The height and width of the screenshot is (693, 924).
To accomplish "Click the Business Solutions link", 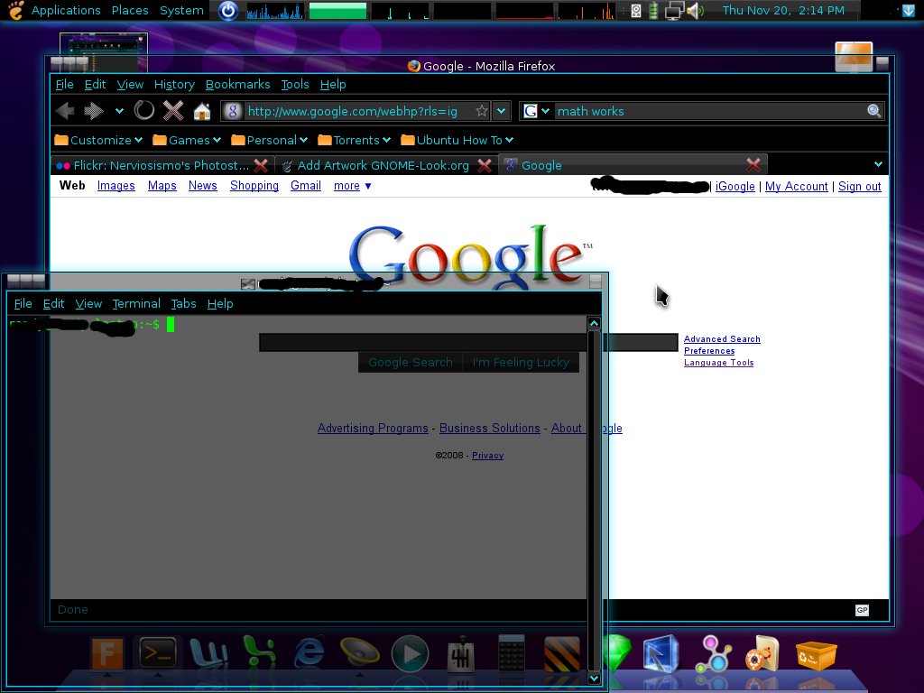I will click(489, 429).
